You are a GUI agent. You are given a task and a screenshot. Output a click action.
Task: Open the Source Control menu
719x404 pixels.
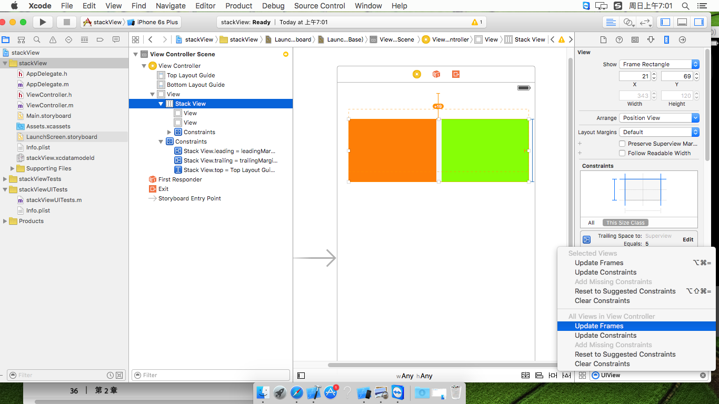(320, 6)
